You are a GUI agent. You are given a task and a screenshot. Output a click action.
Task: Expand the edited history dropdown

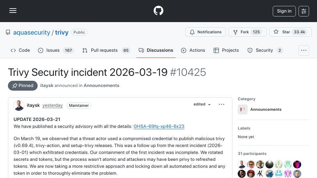pyautogui.click(x=202, y=104)
